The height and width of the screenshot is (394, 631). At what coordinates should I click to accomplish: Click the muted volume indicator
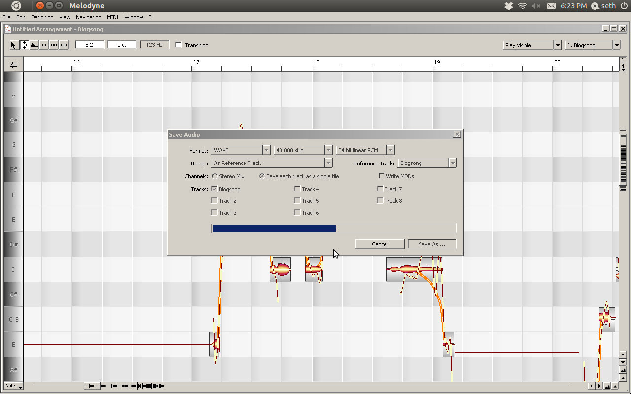(536, 6)
